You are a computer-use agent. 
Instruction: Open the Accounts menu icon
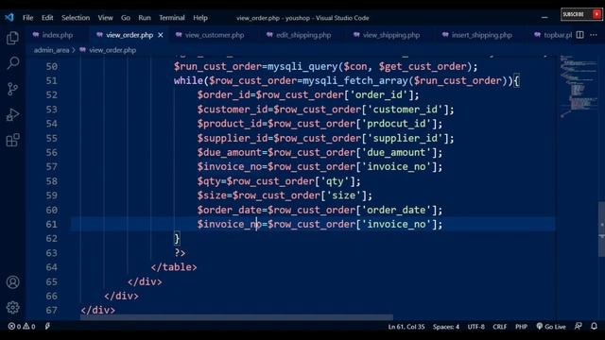point(12,282)
